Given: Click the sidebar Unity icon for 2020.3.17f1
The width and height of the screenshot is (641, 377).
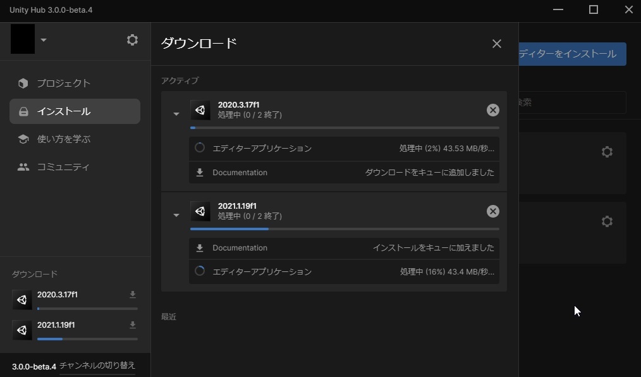Looking at the screenshot, I should pos(22,300).
